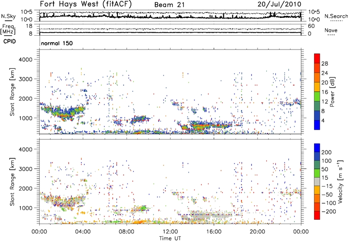Image resolution: width=348 pixels, height=241 pixels.
Task: Click the '4000' tick on the power panel
Action: point(26,60)
